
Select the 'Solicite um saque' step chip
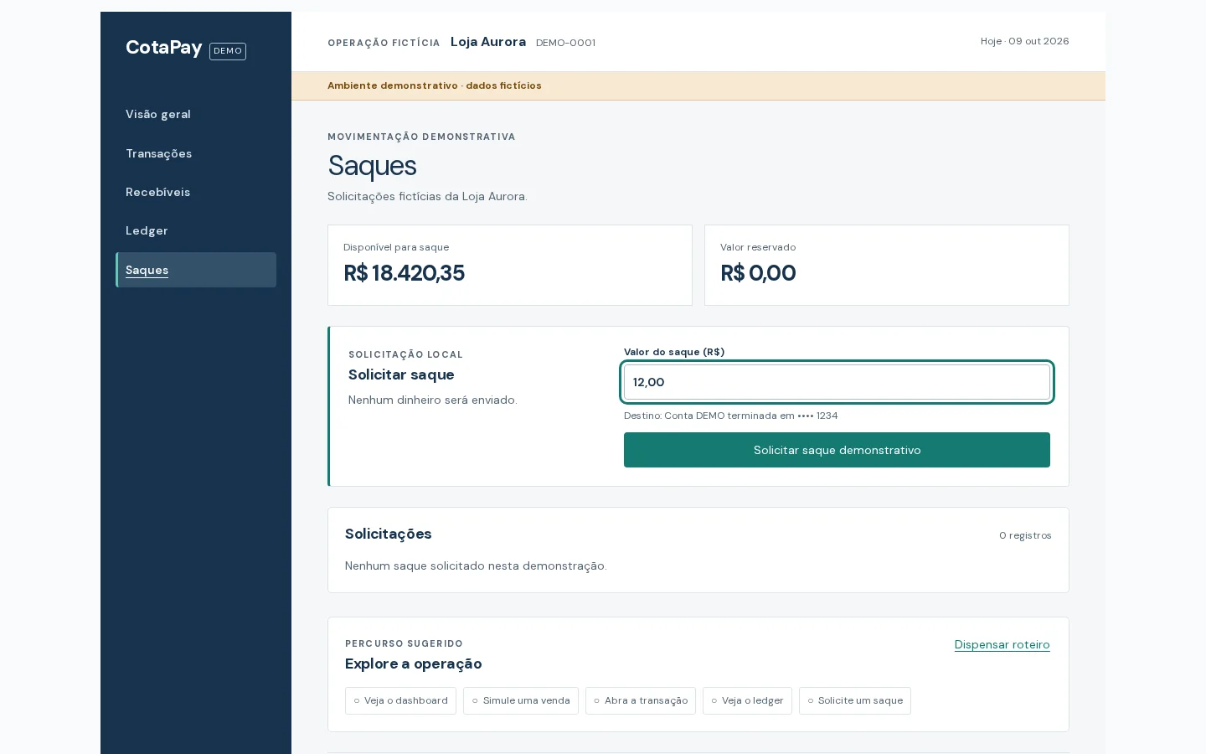(x=855, y=700)
